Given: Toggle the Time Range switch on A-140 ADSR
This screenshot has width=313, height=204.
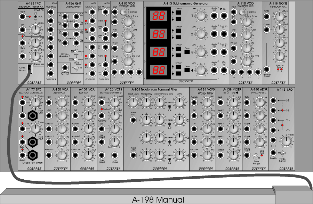Looking at the screenshot, I should 256,155.
